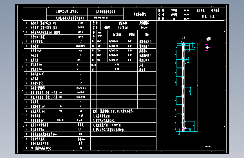244x158 pixels.
Task: Select row 18 溢流程数 label
Action: (34, 102)
